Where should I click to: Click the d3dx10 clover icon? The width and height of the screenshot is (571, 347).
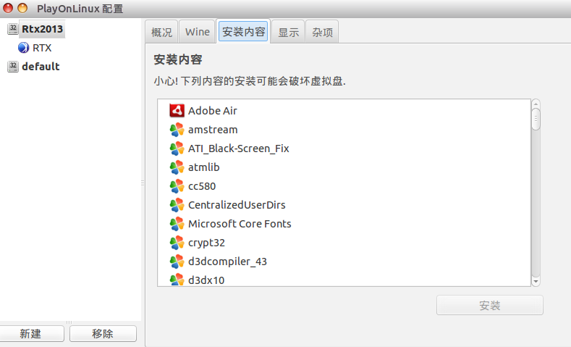coord(177,280)
